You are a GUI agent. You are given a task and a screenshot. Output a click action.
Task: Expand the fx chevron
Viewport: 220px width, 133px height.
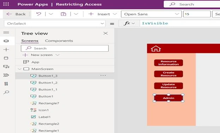[133, 23]
